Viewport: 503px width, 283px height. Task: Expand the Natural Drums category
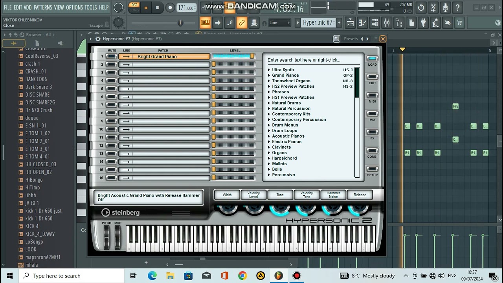pos(269,103)
